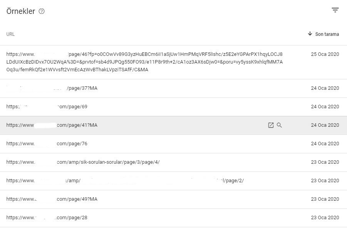Screen dimensions: 347x230
Task: Click the highlighted page/41?MA row text
Action: pos(52,125)
